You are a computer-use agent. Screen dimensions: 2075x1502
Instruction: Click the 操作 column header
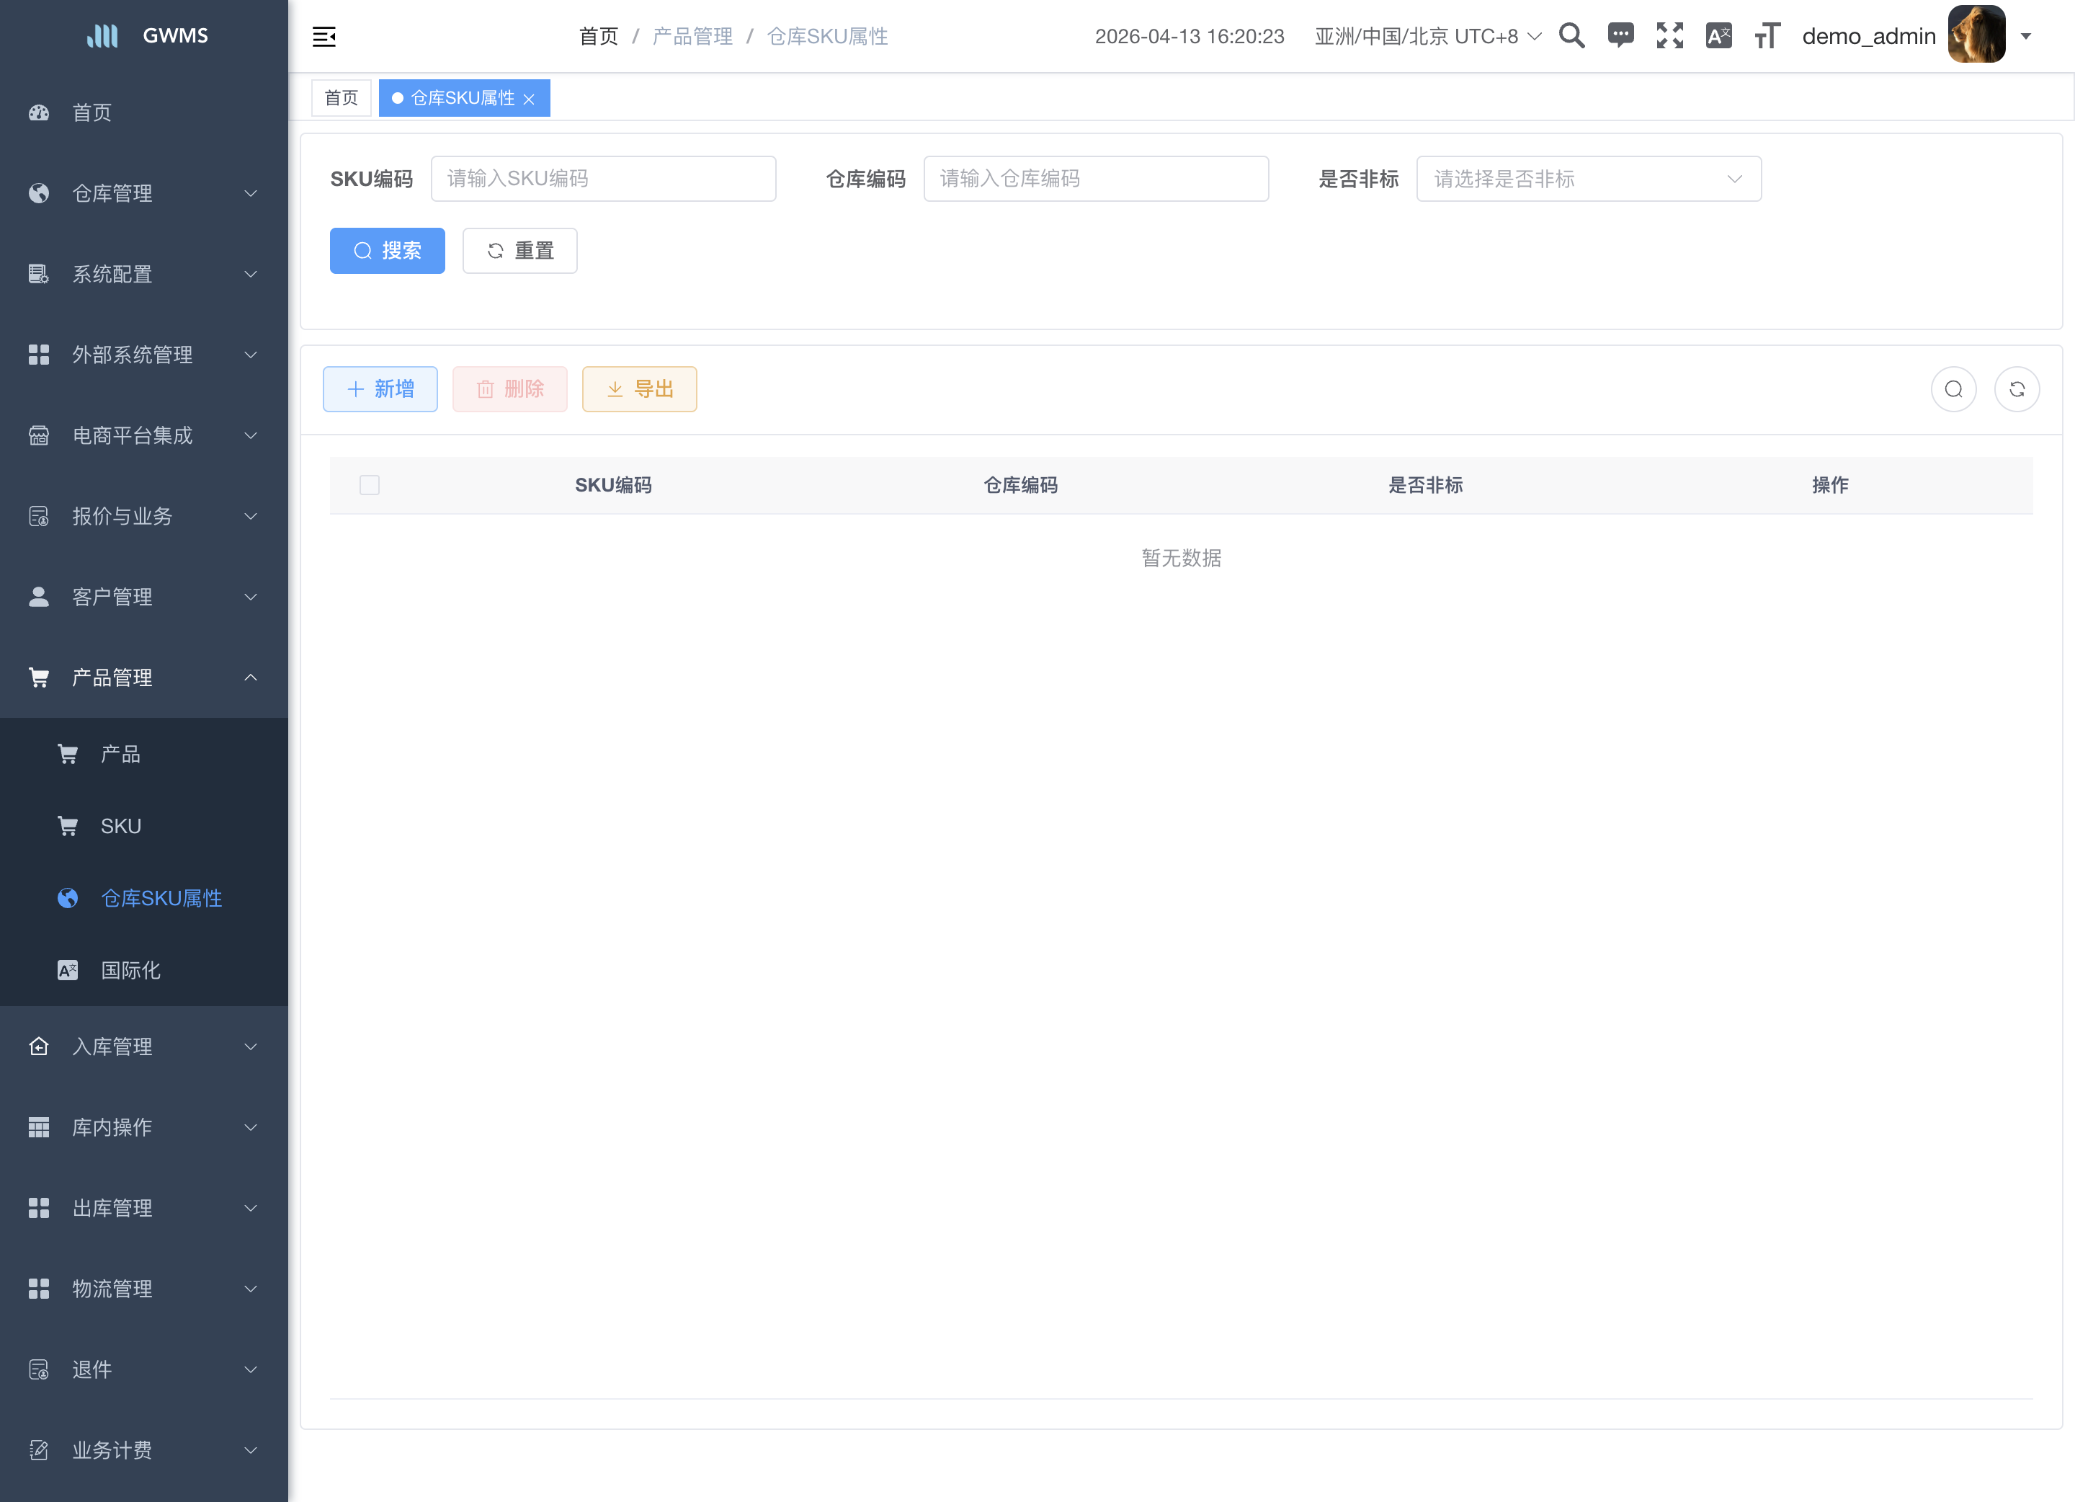[x=1830, y=485]
